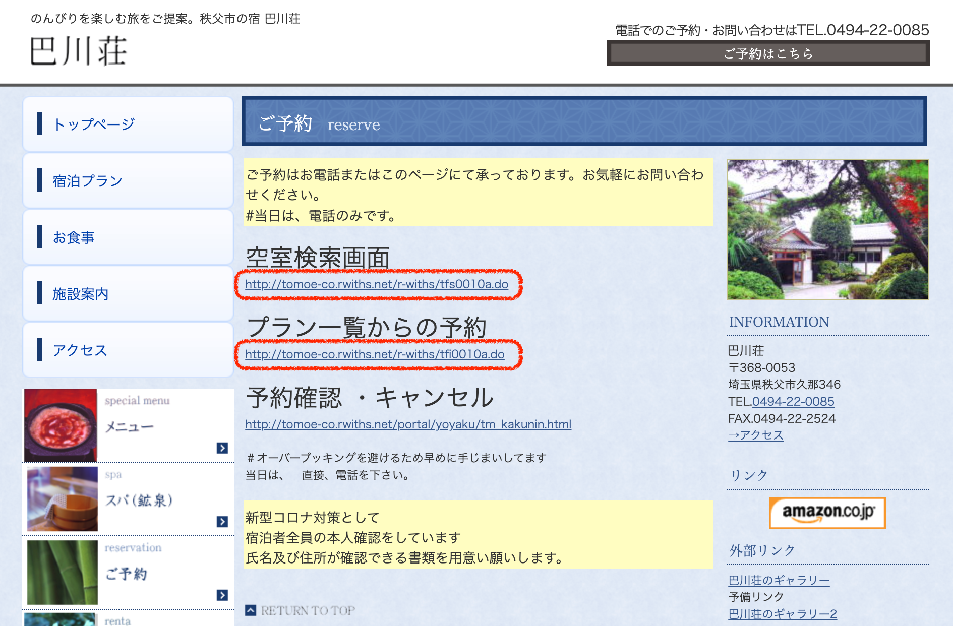
Task: Click the RETURN TO TOP arrow icon
Action: (x=251, y=610)
